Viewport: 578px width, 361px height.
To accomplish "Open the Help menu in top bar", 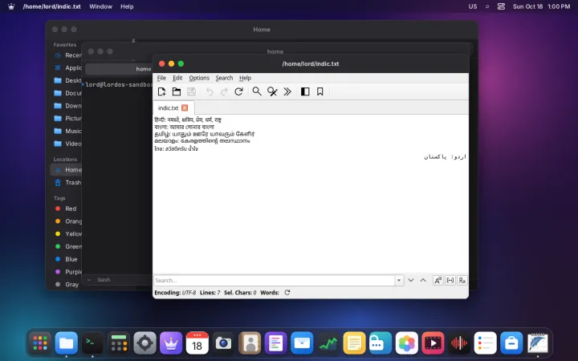I will pyautogui.click(x=127, y=6).
